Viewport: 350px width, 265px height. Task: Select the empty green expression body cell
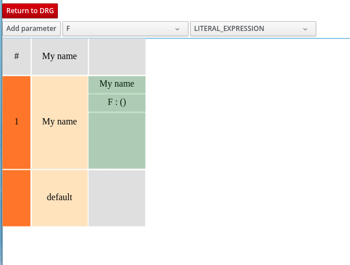(117, 141)
